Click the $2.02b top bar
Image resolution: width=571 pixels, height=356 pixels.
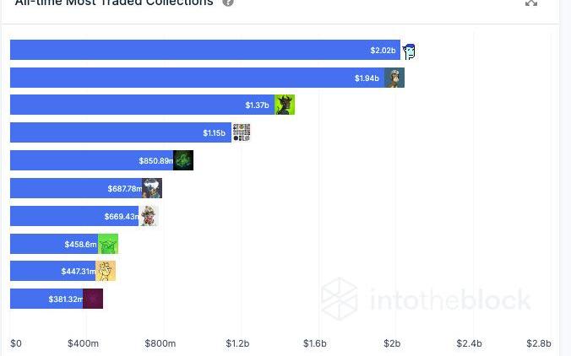205,50
